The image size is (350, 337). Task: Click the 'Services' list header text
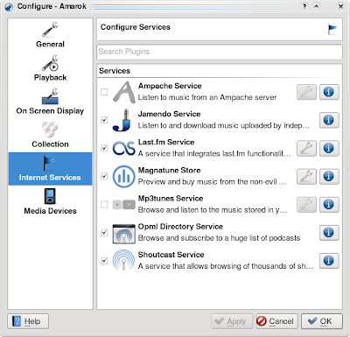point(115,71)
